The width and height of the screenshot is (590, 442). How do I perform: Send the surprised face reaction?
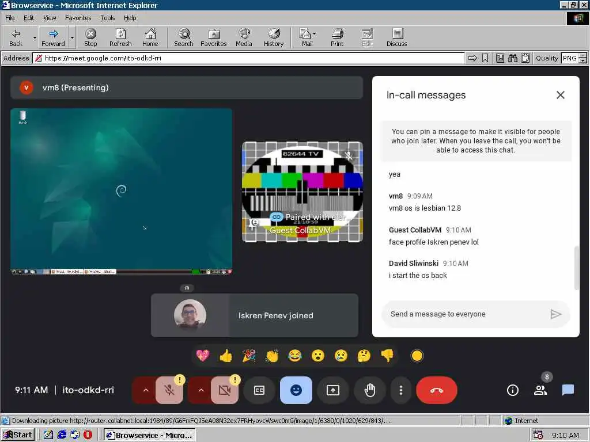pyautogui.click(x=318, y=356)
